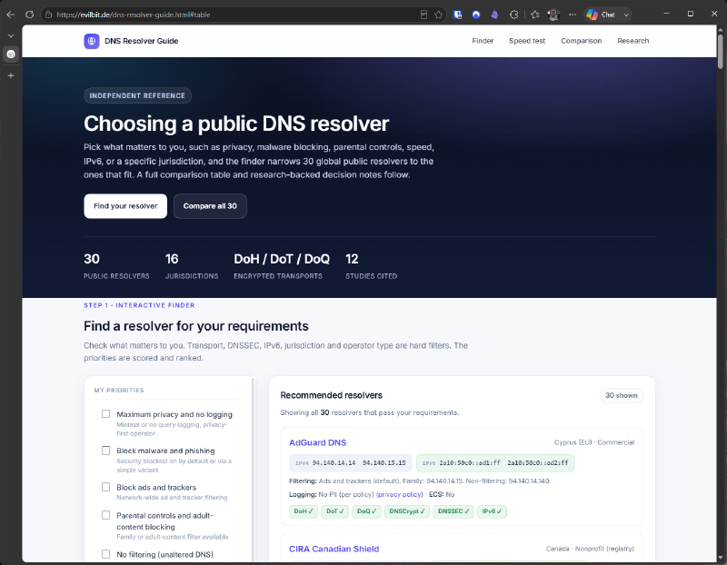Open the Finder nav link
The height and width of the screenshot is (565, 727).
483,41
